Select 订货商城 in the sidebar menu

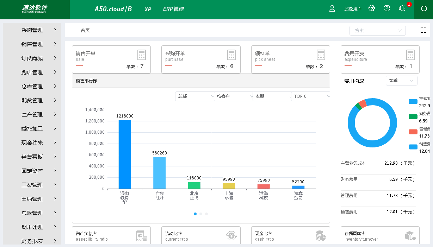[31, 58]
